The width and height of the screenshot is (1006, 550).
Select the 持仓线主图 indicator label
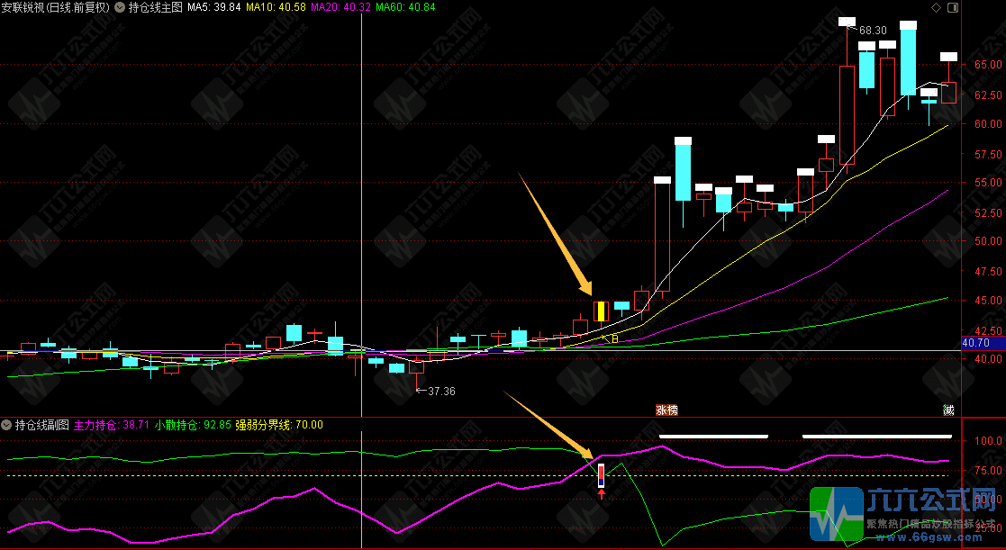point(155,7)
